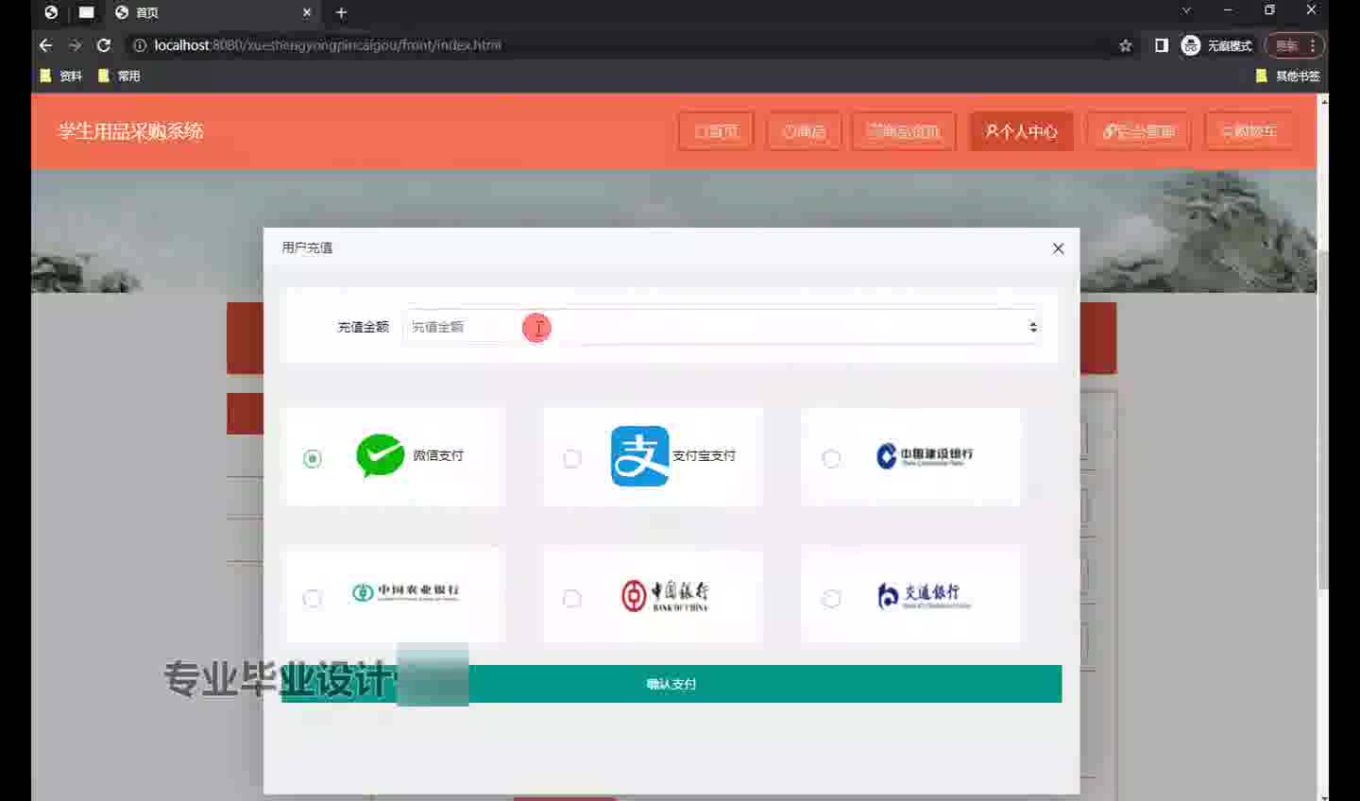Open the 资料 bookmarks folder
Screen dimensions: 1360x801
tap(61, 76)
